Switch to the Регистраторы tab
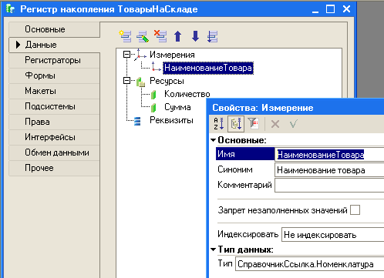Viewport: 384px width, 278px height. click(x=54, y=60)
